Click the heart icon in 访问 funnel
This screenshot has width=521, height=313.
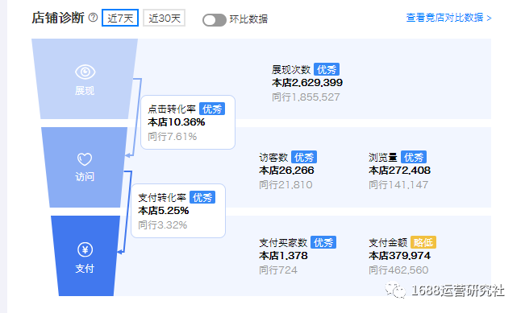pos(85,159)
